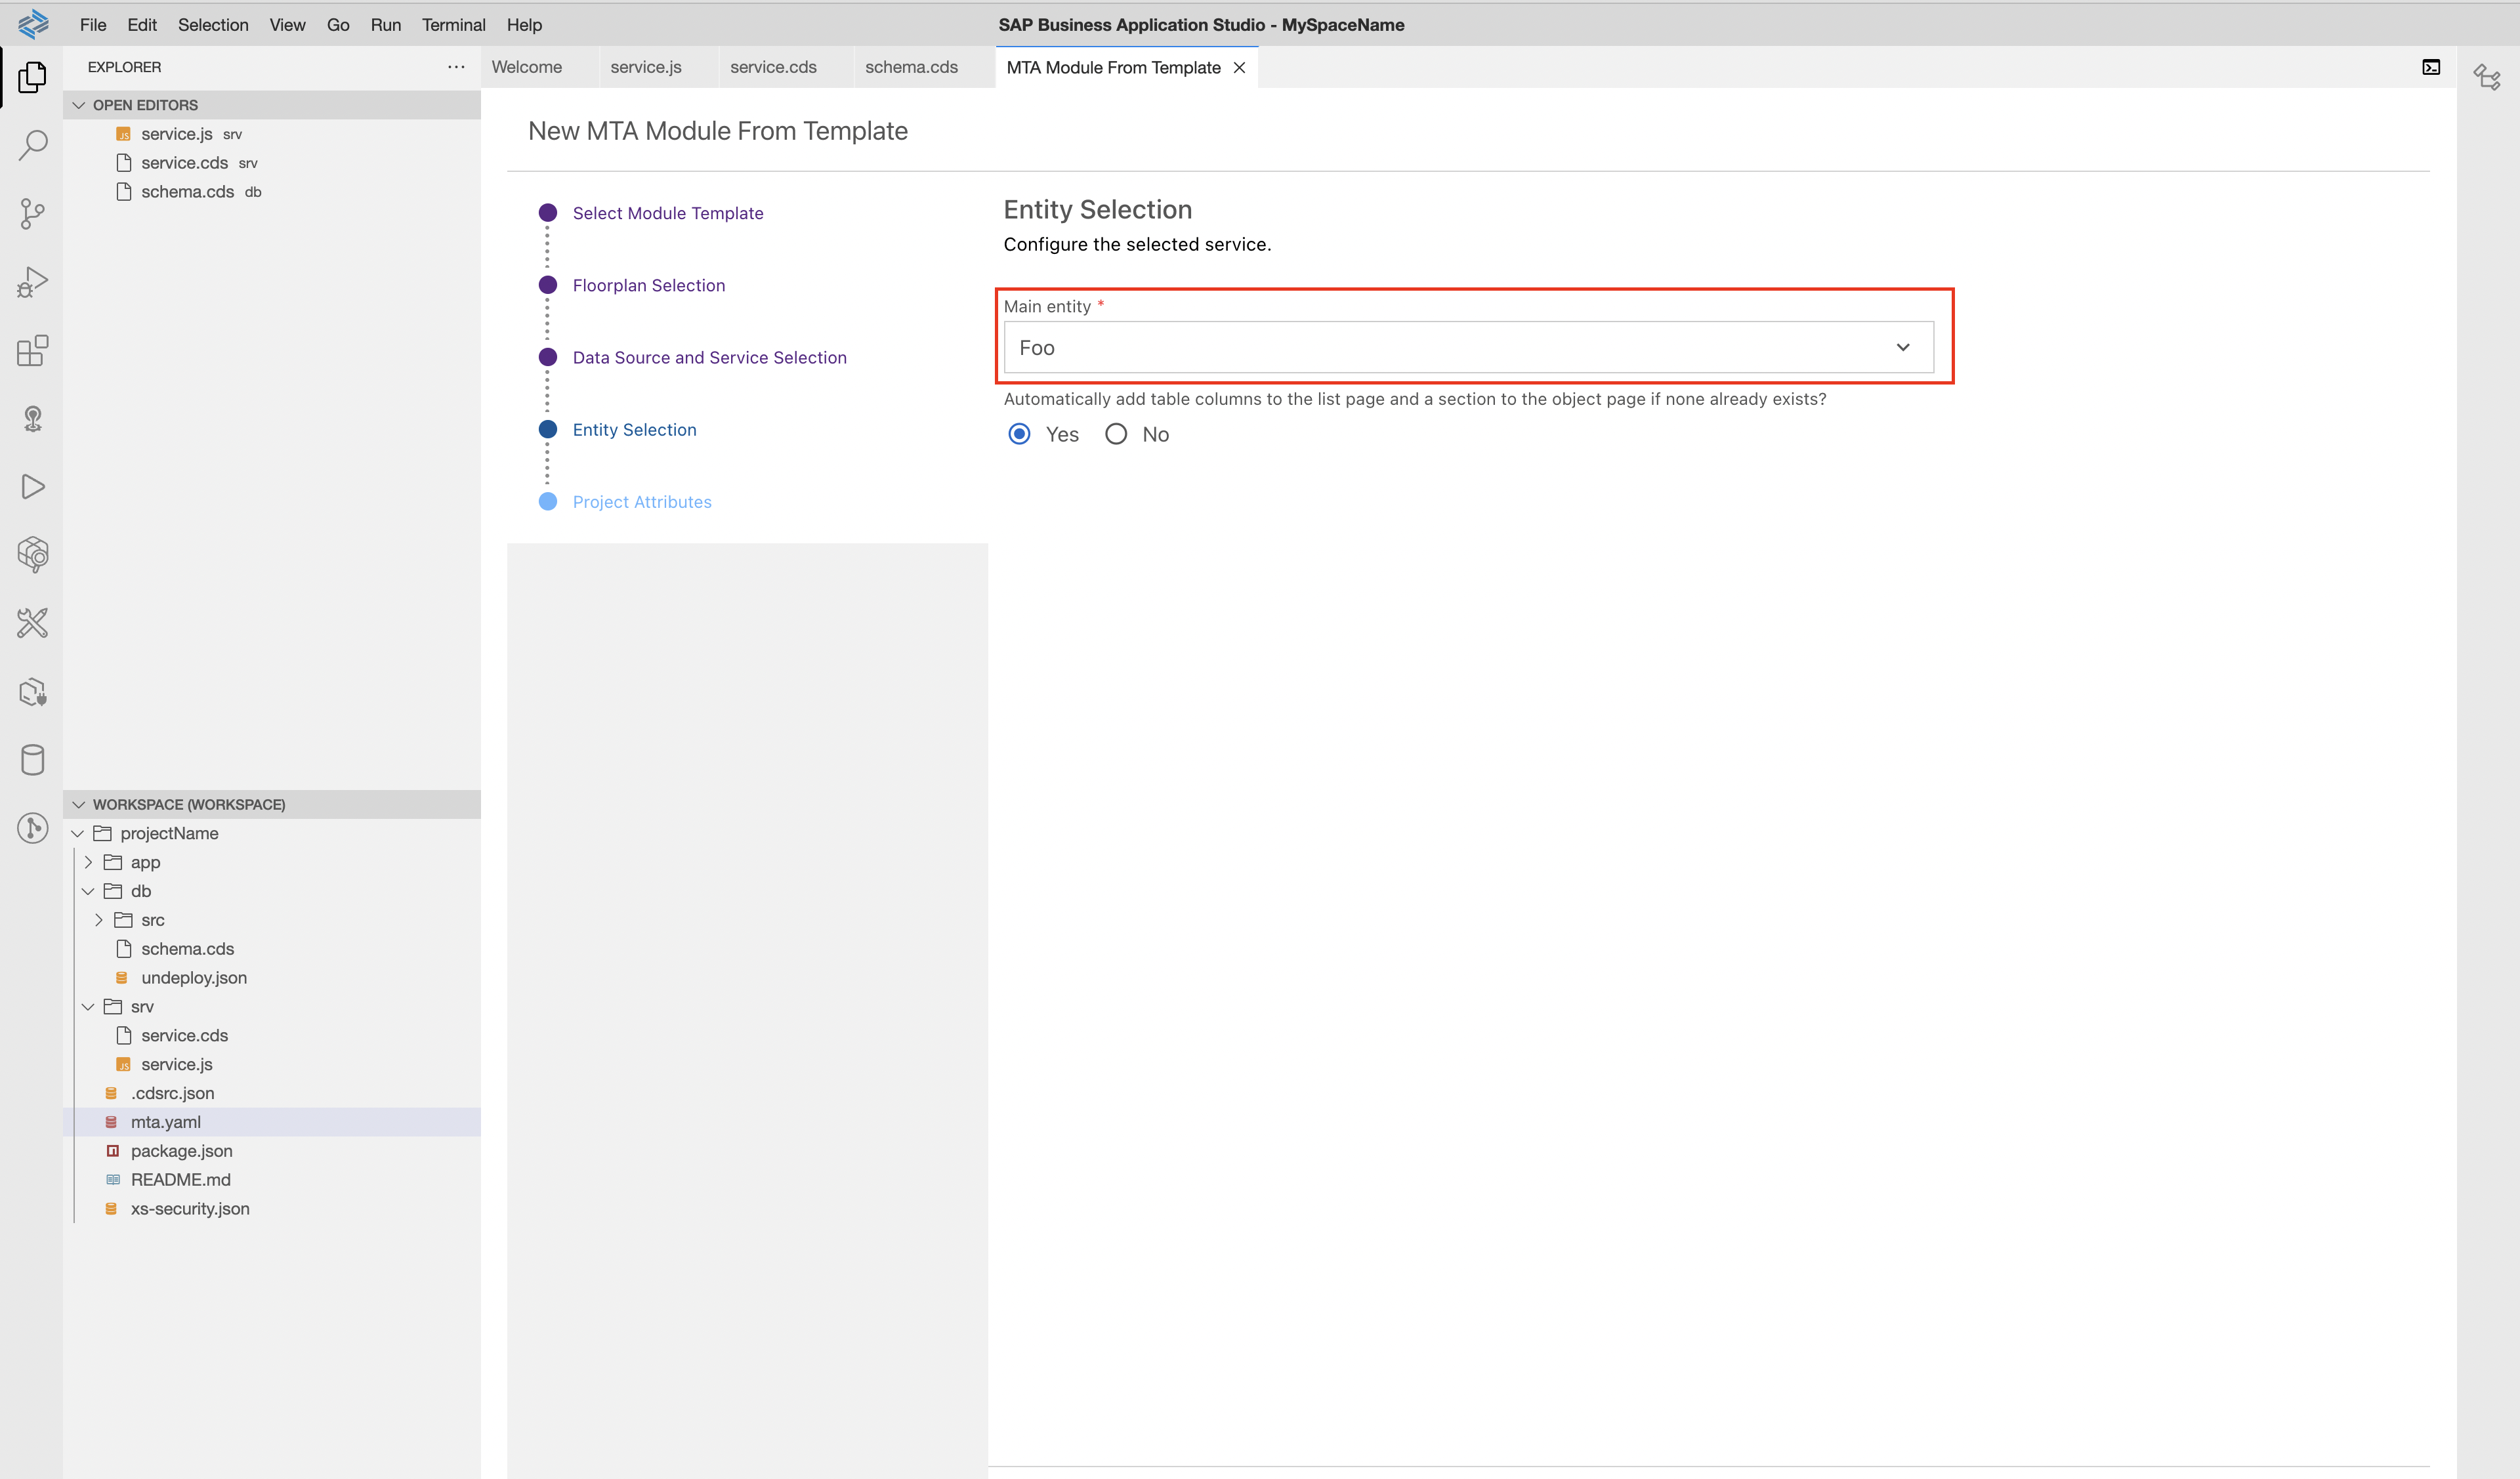Viewport: 2520px width, 1479px height.
Task: Open the tools wrench and screwdriver view
Action: 32,623
